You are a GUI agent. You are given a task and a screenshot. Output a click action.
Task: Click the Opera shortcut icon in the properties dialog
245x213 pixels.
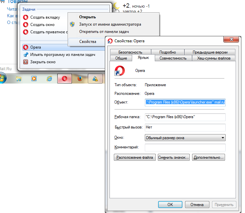(120, 71)
